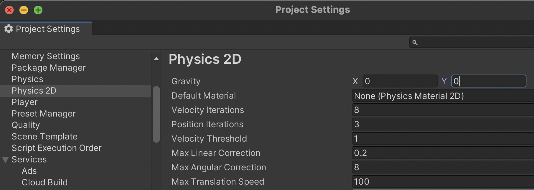The width and height of the screenshot is (534, 190).
Task: Collapse the Services tree section
Action: tap(5, 160)
